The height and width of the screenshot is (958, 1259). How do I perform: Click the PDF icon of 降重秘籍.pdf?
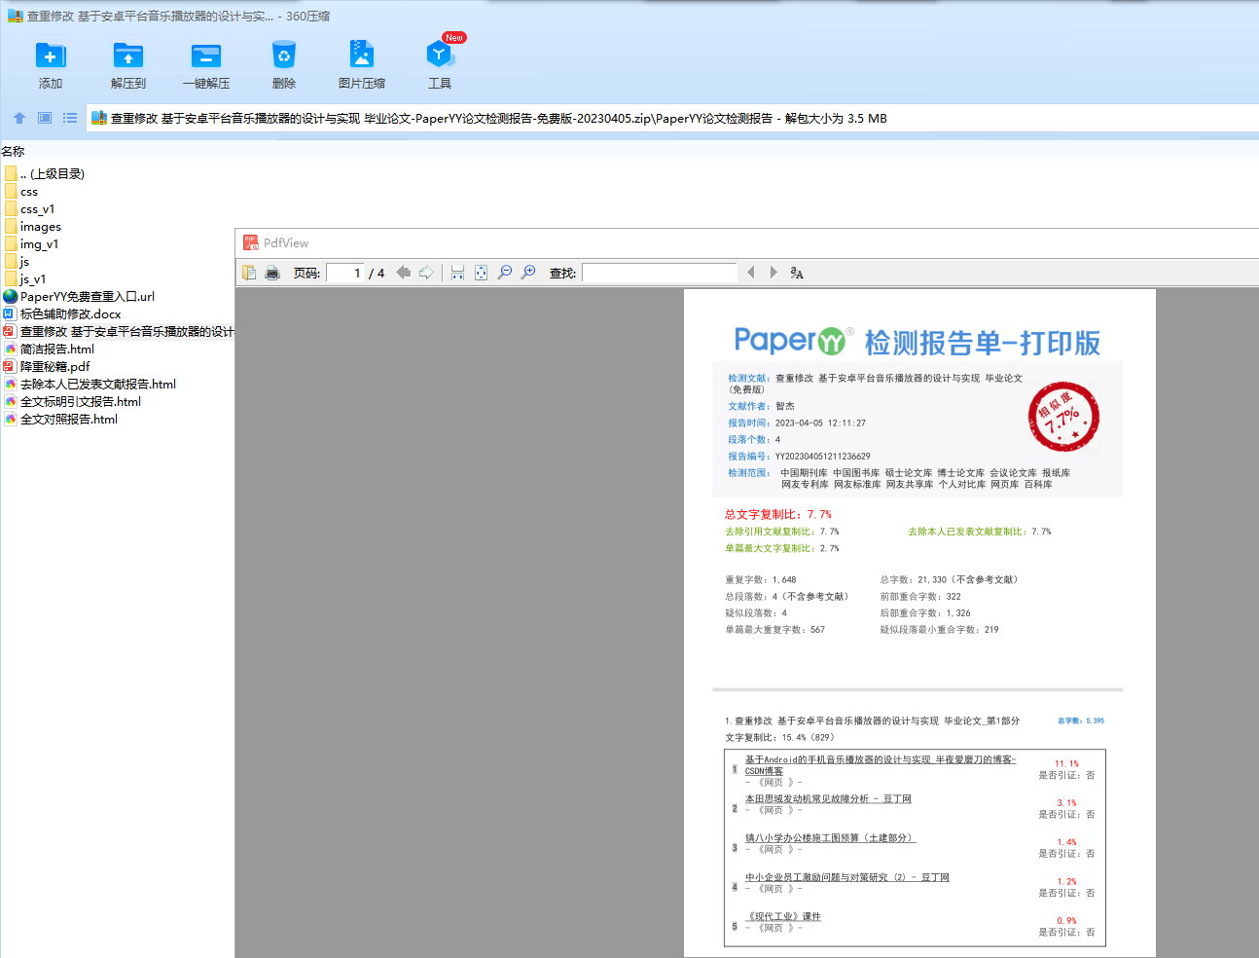tap(11, 367)
